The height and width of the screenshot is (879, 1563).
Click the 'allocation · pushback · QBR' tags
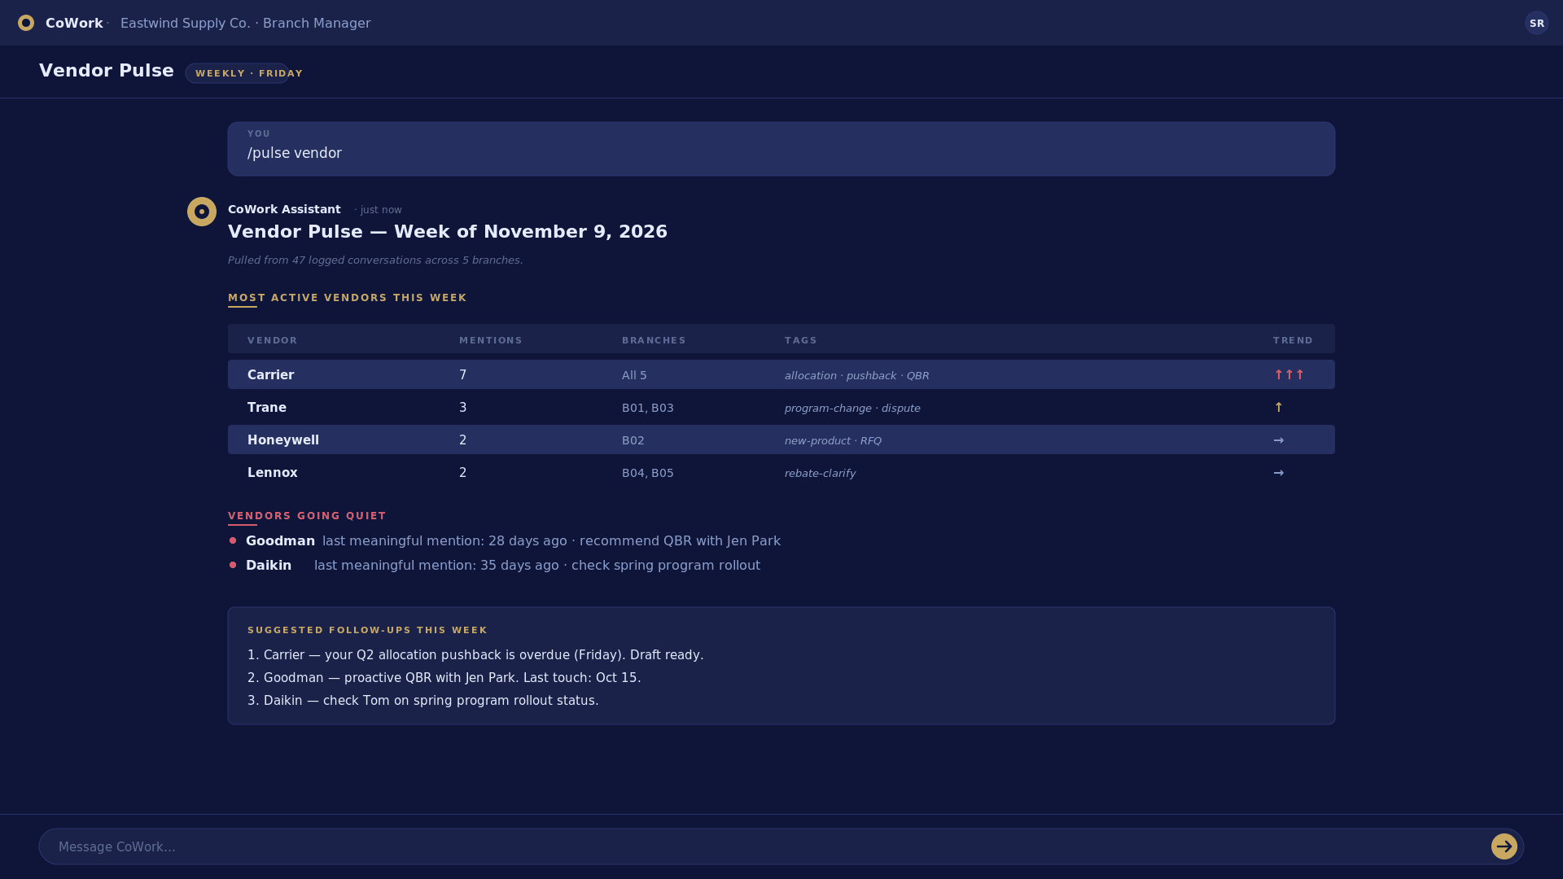[857, 375]
